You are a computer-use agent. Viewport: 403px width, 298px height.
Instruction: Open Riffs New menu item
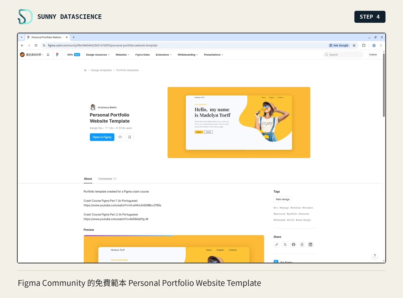pos(74,55)
